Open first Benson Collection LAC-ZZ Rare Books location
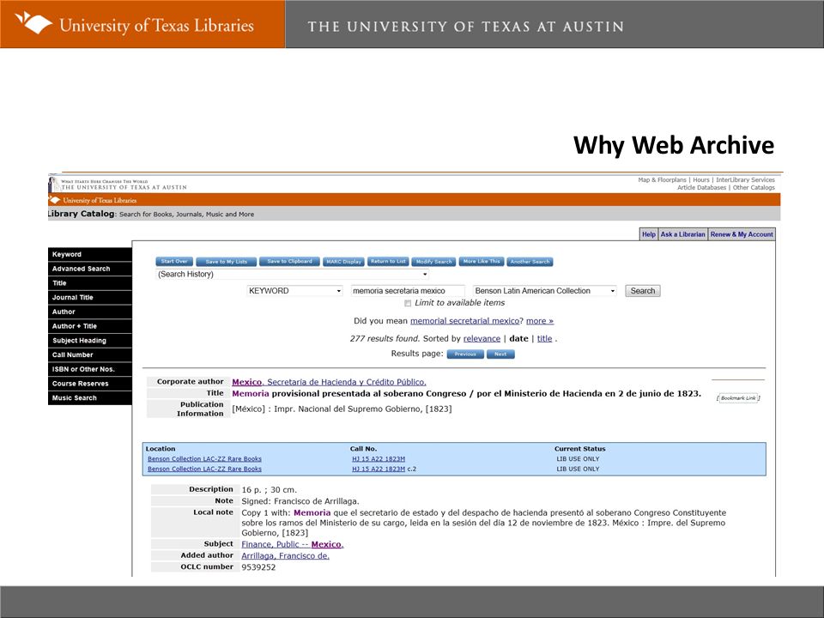824x618 pixels. (204, 458)
